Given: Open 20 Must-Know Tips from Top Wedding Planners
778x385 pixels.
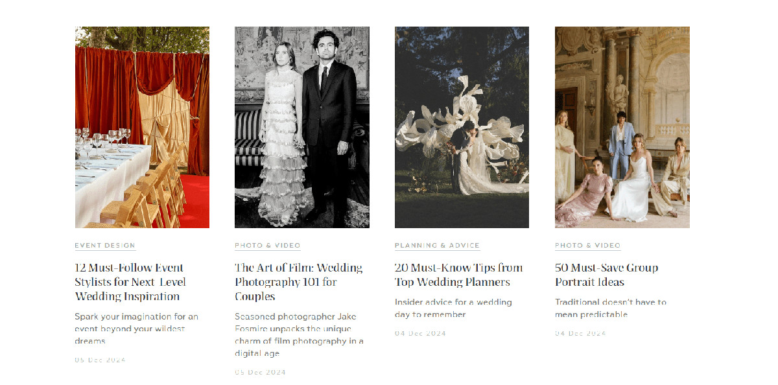Looking at the screenshot, I should coord(458,275).
